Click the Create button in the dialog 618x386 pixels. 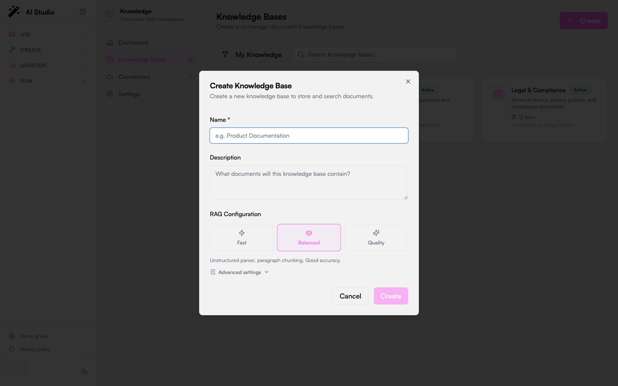pos(391,296)
